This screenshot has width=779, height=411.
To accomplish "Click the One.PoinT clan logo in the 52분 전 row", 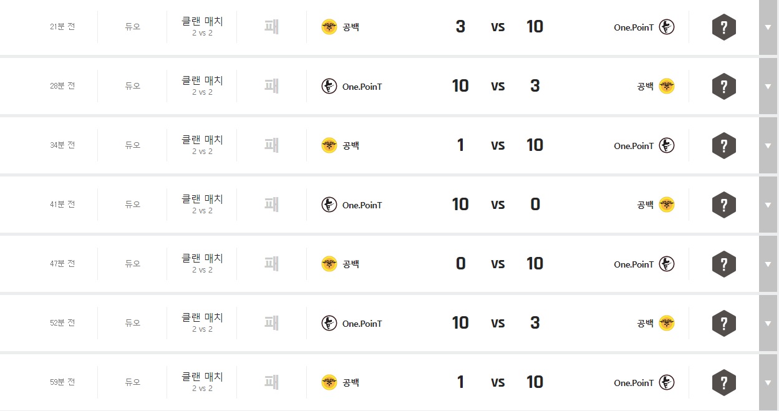I will [x=329, y=323].
